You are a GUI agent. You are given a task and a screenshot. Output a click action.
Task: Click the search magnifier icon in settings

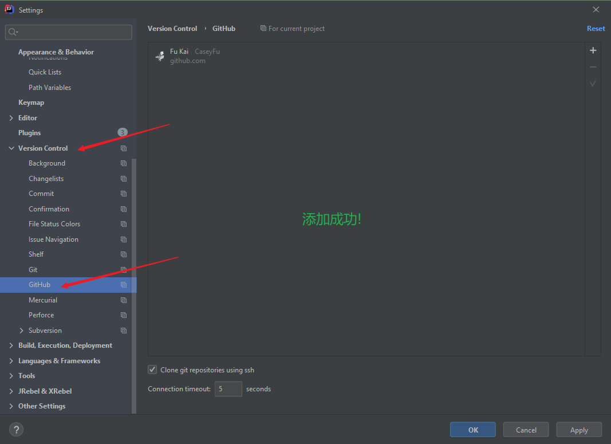[x=13, y=32]
